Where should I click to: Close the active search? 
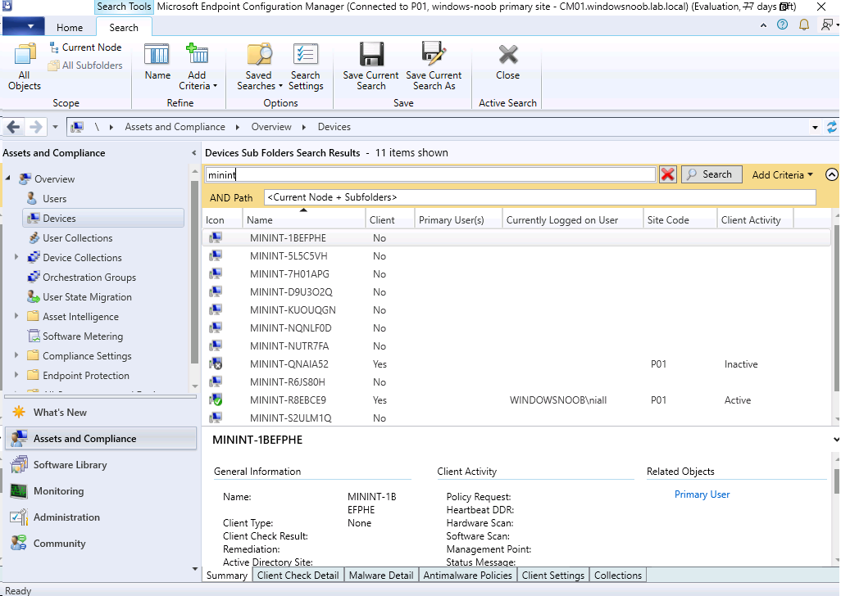coord(507,61)
